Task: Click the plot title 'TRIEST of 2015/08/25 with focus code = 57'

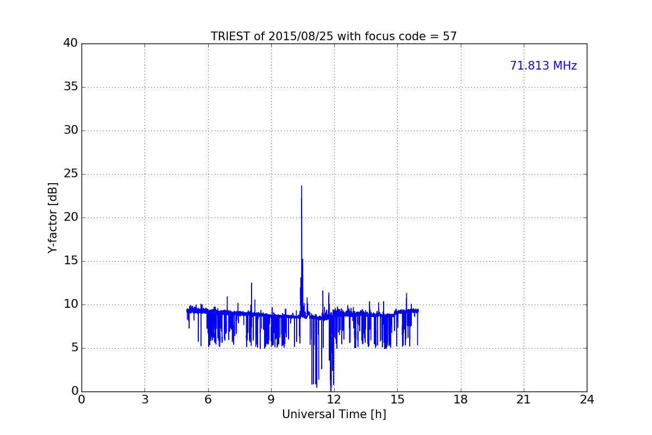Action: [x=334, y=36]
